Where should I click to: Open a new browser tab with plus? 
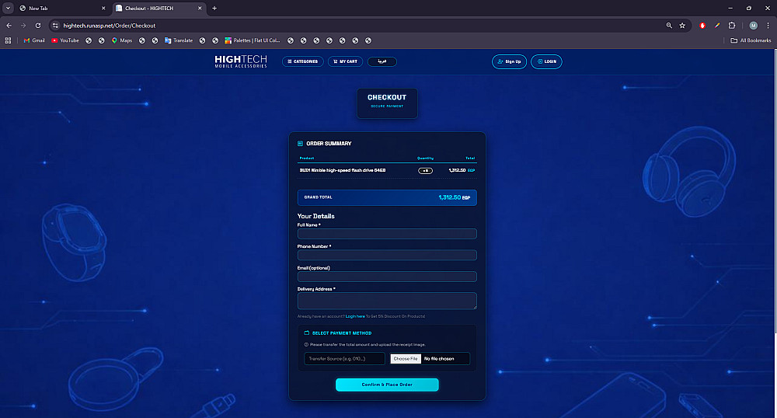[x=214, y=8]
